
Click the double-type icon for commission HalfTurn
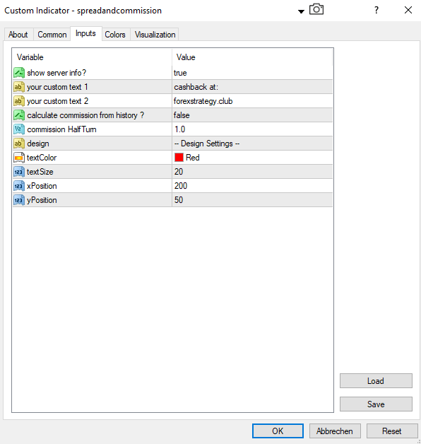click(19, 129)
